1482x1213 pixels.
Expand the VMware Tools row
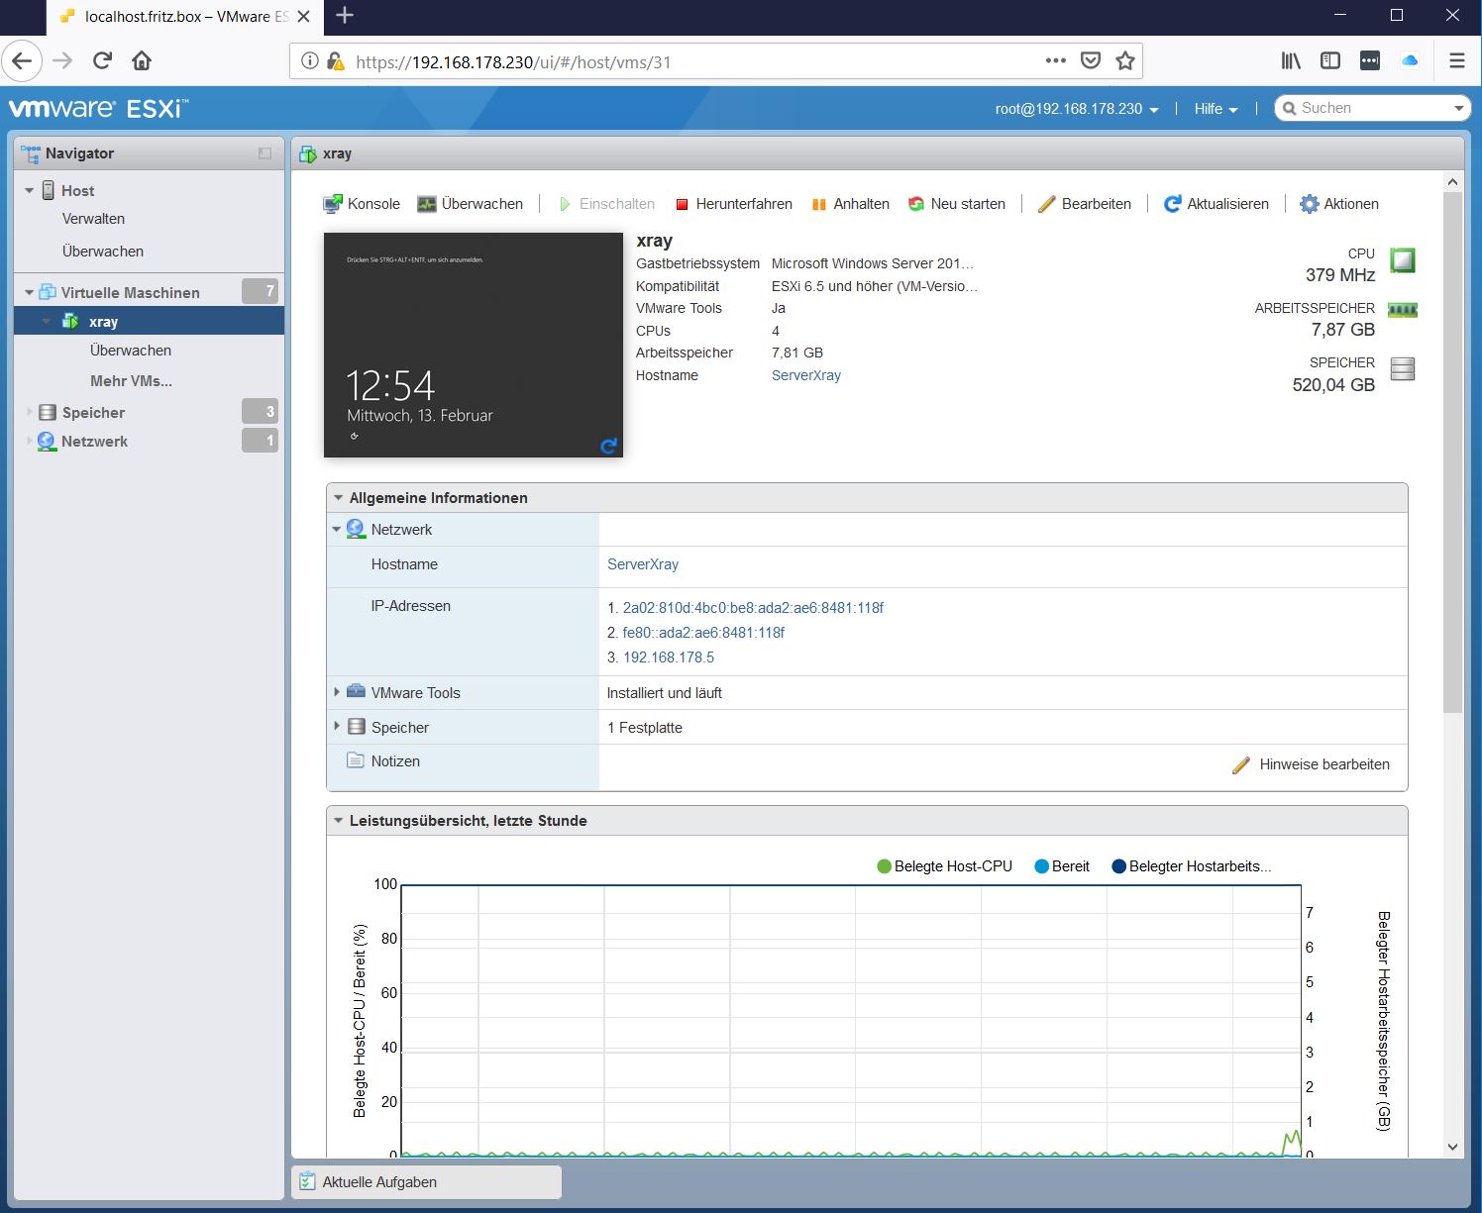pyautogui.click(x=337, y=692)
